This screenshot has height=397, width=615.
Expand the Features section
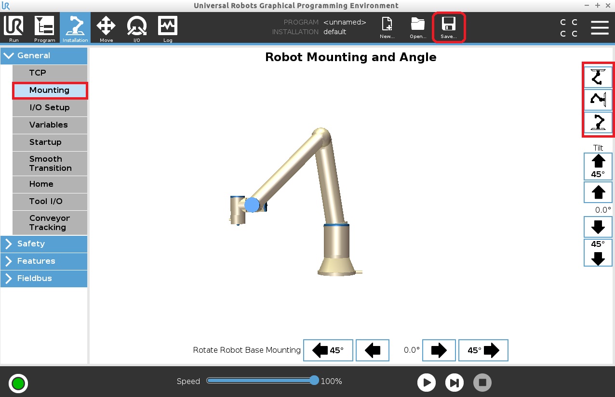click(44, 261)
